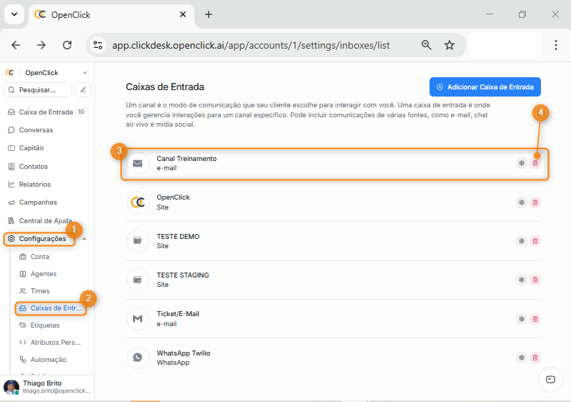Viewport: 571px width, 402px height.
Task: Open settings gear for WhatsApp Twilio inbox
Action: (522, 358)
